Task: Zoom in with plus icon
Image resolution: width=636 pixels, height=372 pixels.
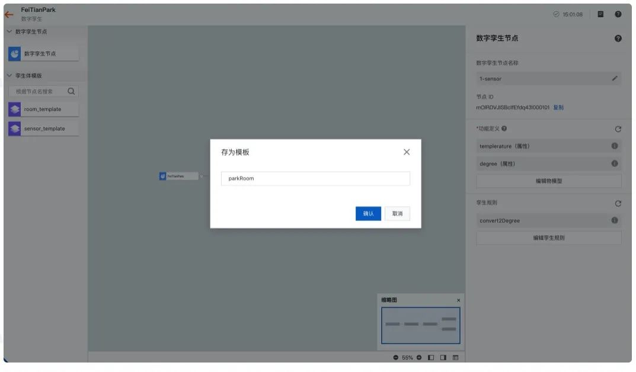Action: click(x=419, y=357)
